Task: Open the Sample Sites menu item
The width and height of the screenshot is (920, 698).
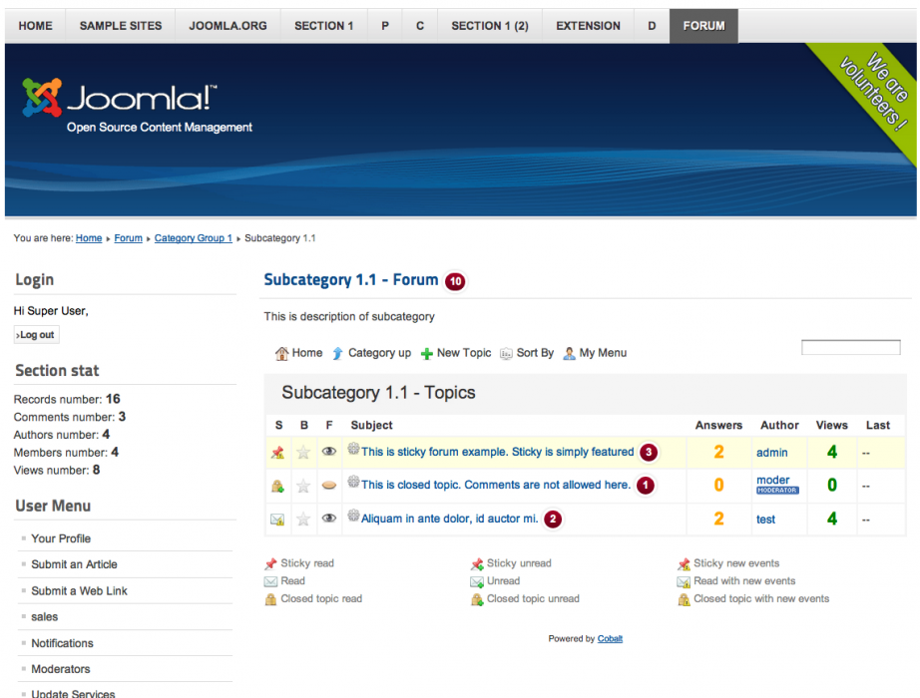Action: click(121, 26)
